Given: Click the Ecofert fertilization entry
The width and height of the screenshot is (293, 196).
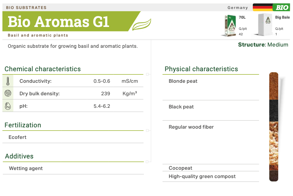Looking at the screenshot, I should [x=18, y=137].
